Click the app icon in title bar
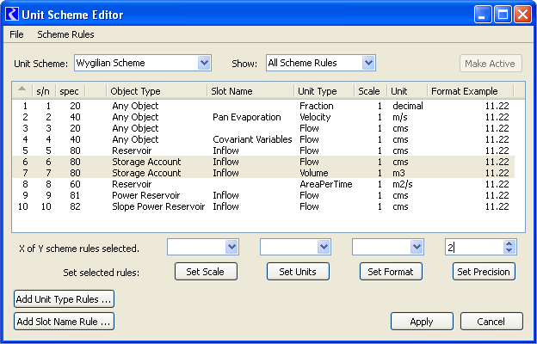Viewport: 537px width, 344px height. coord(12,15)
